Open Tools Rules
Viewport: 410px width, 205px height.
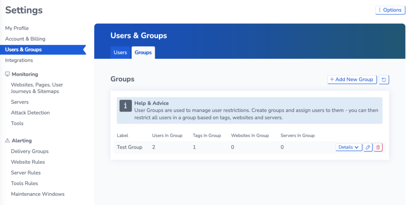pos(24,183)
